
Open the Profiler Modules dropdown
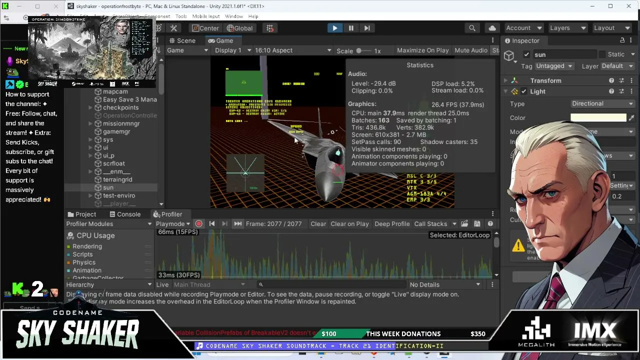(109, 224)
